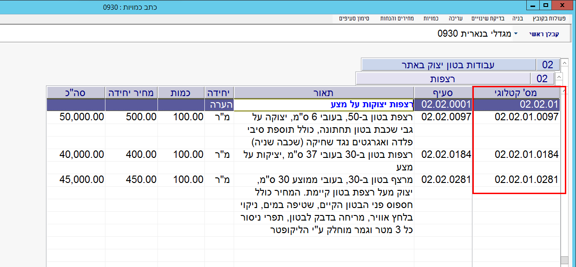Image resolution: width=576 pixels, height=267 pixels.
Task: Click scroll-up arrow beside chapter עבודות בטון יצוק באתר
Action: 564,63
